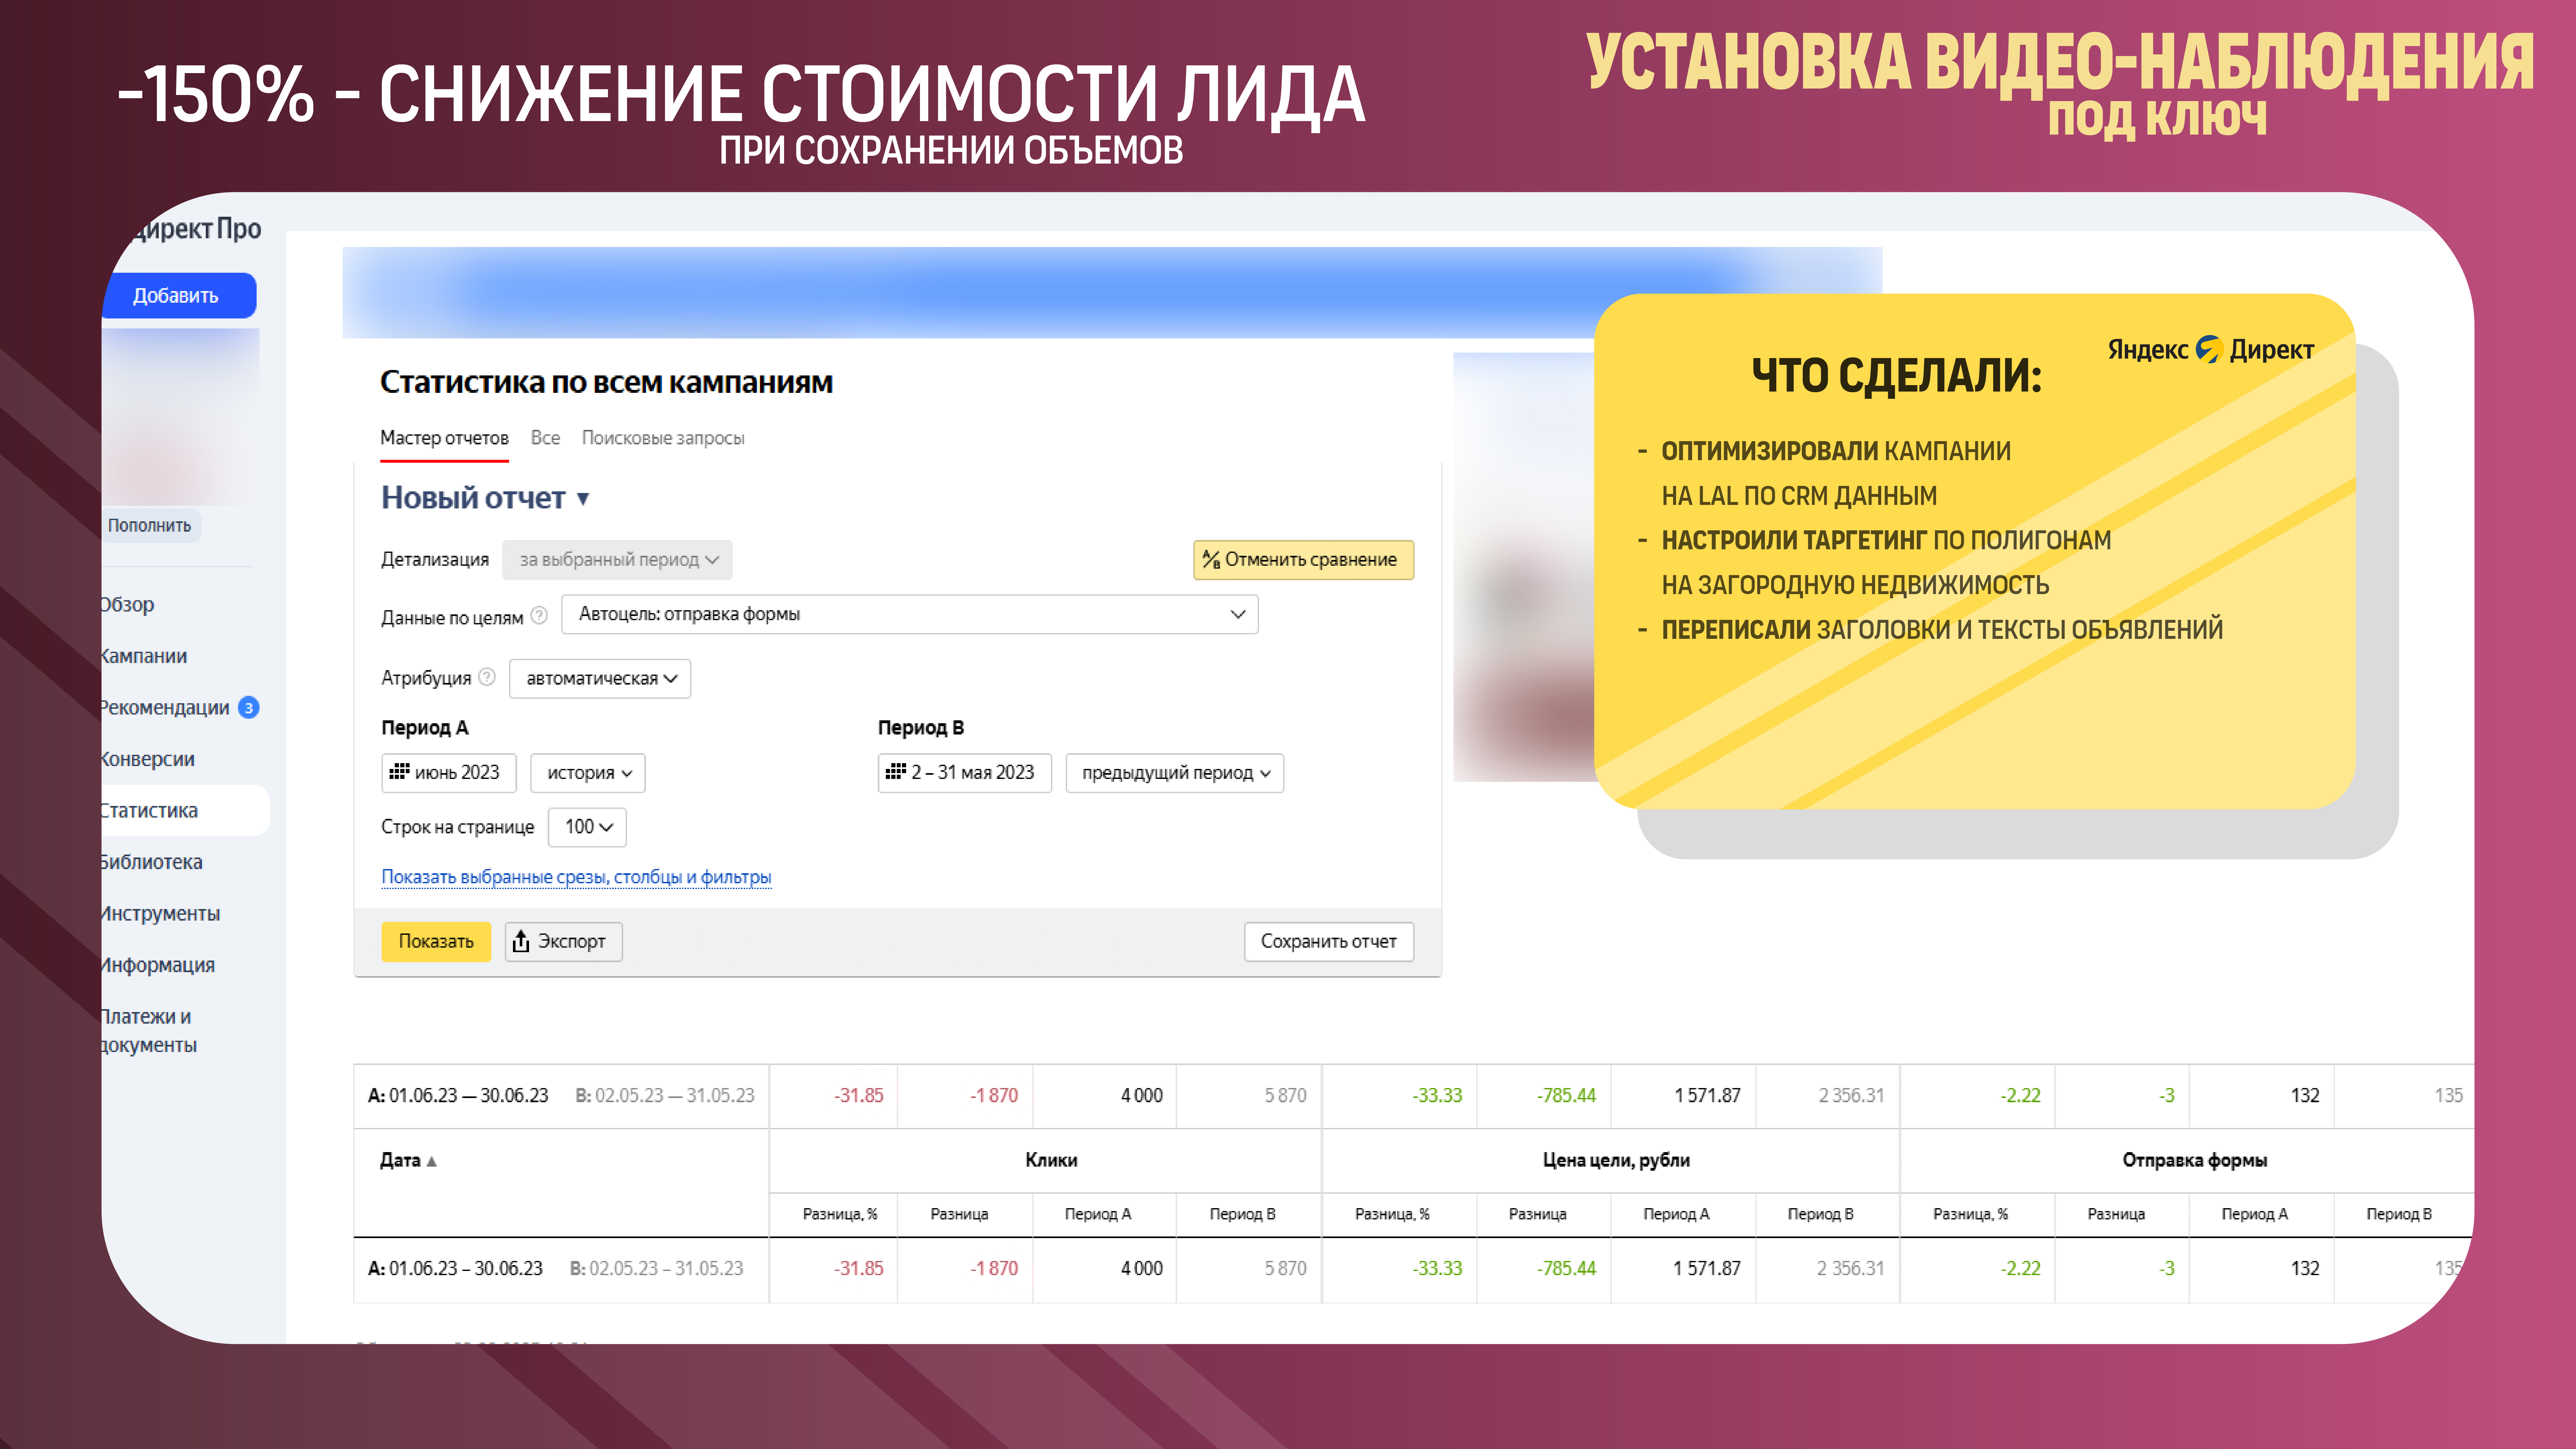Open Рекомендации in the sidebar
The image size is (2576, 1449).
165,708
